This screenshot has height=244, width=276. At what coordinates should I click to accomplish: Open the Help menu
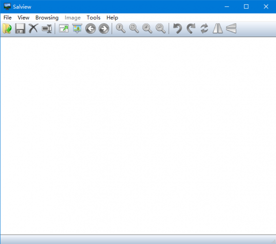pyautogui.click(x=112, y=18)
